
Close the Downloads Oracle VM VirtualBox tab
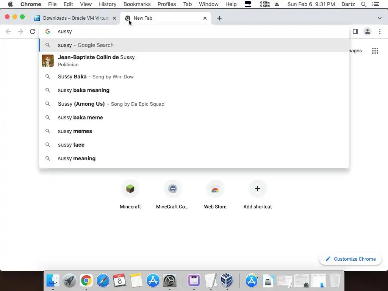coord(114,18)
